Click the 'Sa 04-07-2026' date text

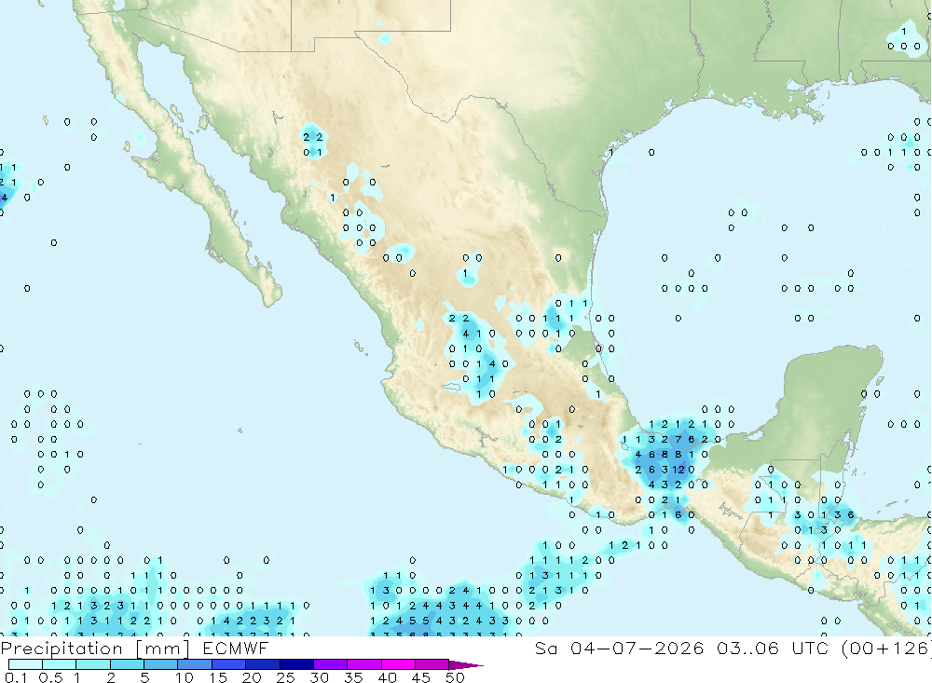pos(619,648)
